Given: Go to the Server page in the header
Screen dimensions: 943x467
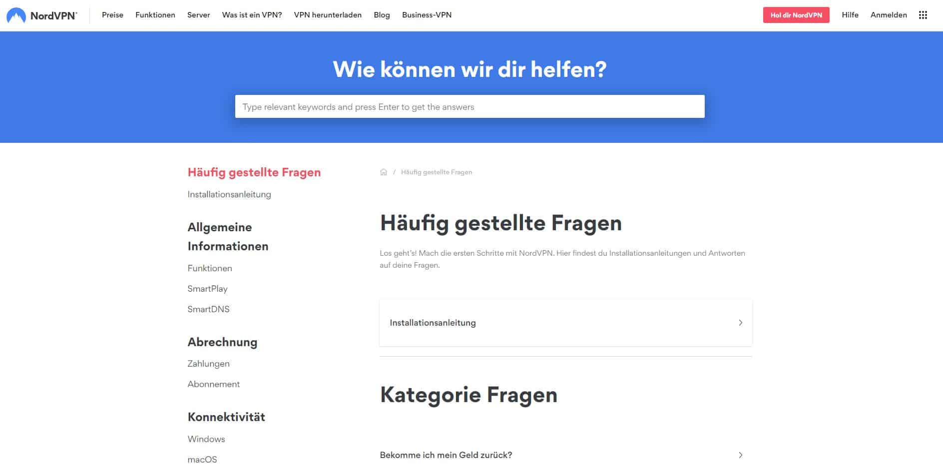Looking at the screenshot, I should [x=198, y=15].
